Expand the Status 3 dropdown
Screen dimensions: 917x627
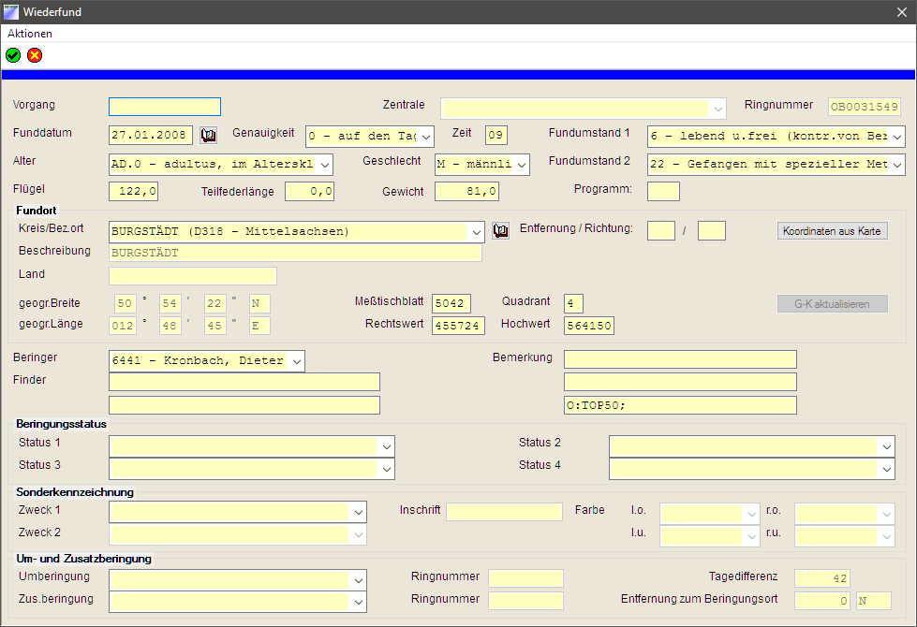[x=387, y=469]
